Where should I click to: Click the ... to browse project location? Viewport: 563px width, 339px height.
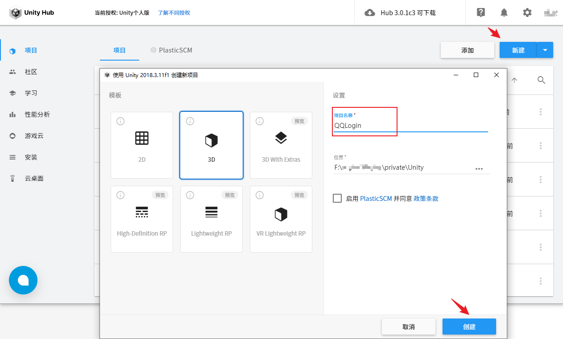pos(479,168)
